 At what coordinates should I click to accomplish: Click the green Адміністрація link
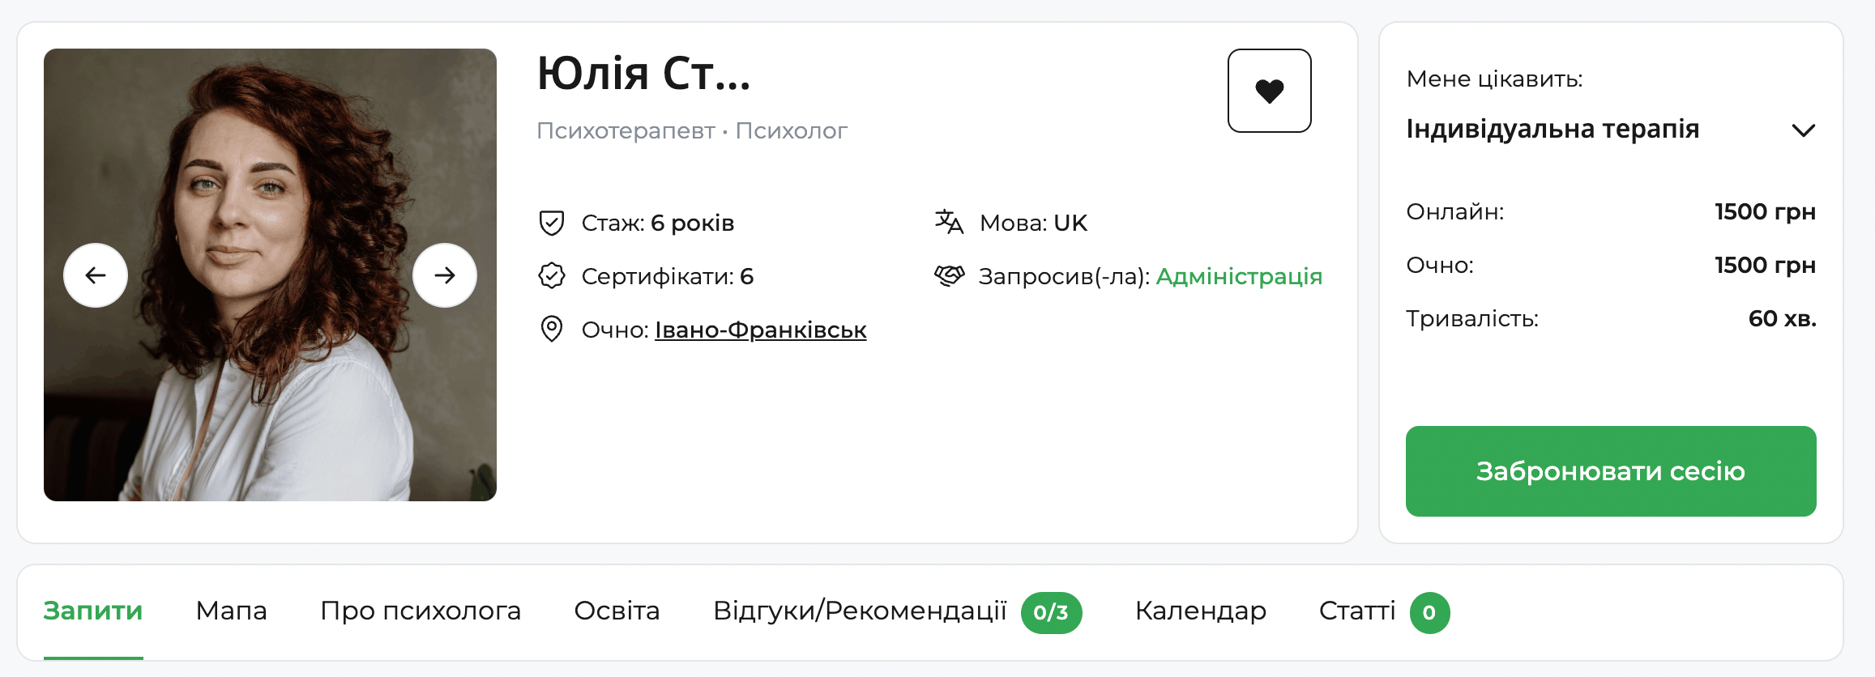click(1239, 276)
